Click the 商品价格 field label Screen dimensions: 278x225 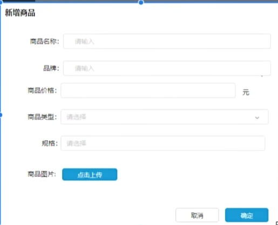pos(42,91)
